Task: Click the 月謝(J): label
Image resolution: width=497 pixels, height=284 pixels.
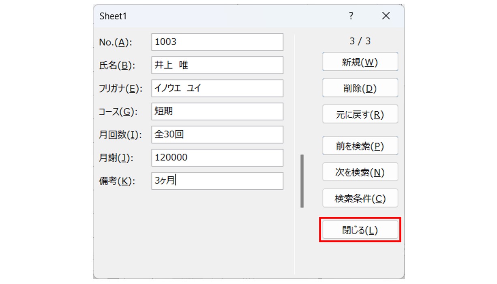Action: (x=116, y=158)
